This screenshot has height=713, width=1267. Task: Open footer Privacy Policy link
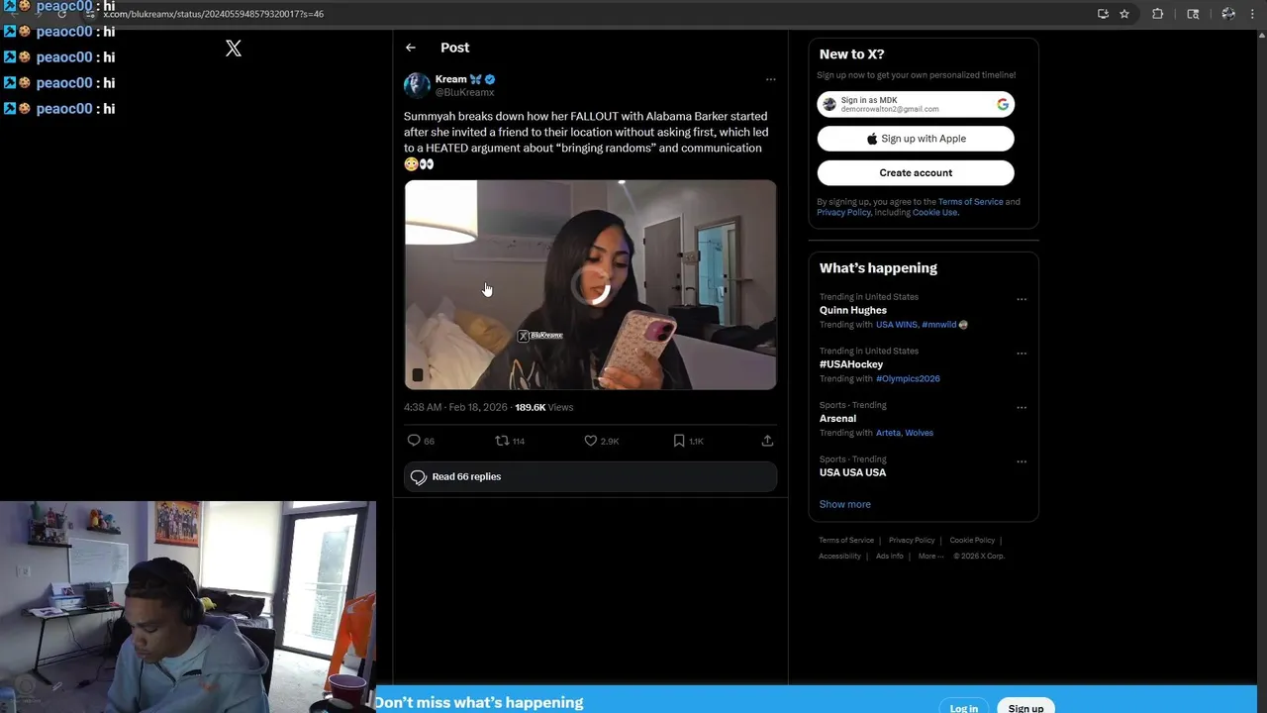[x=912, y=541]
